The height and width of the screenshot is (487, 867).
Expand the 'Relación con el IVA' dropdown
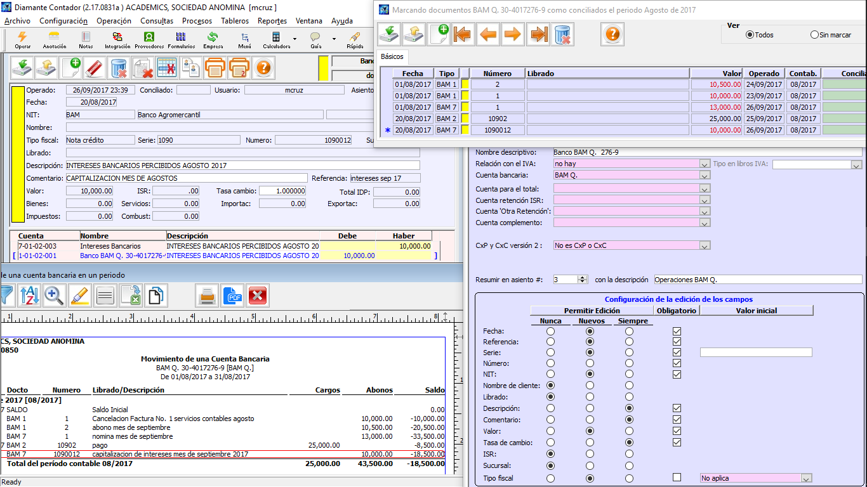pos(705,164)
